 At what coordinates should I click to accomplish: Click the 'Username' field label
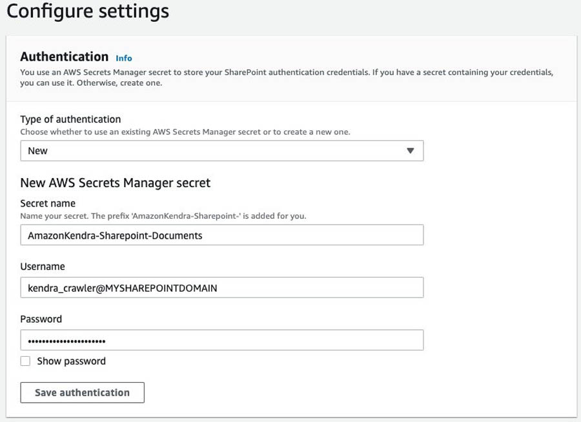(x=43, y=266)
